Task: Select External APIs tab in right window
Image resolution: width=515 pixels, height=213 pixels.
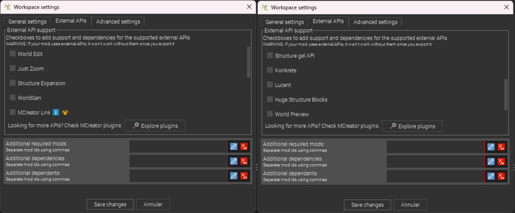Action: 328,21
